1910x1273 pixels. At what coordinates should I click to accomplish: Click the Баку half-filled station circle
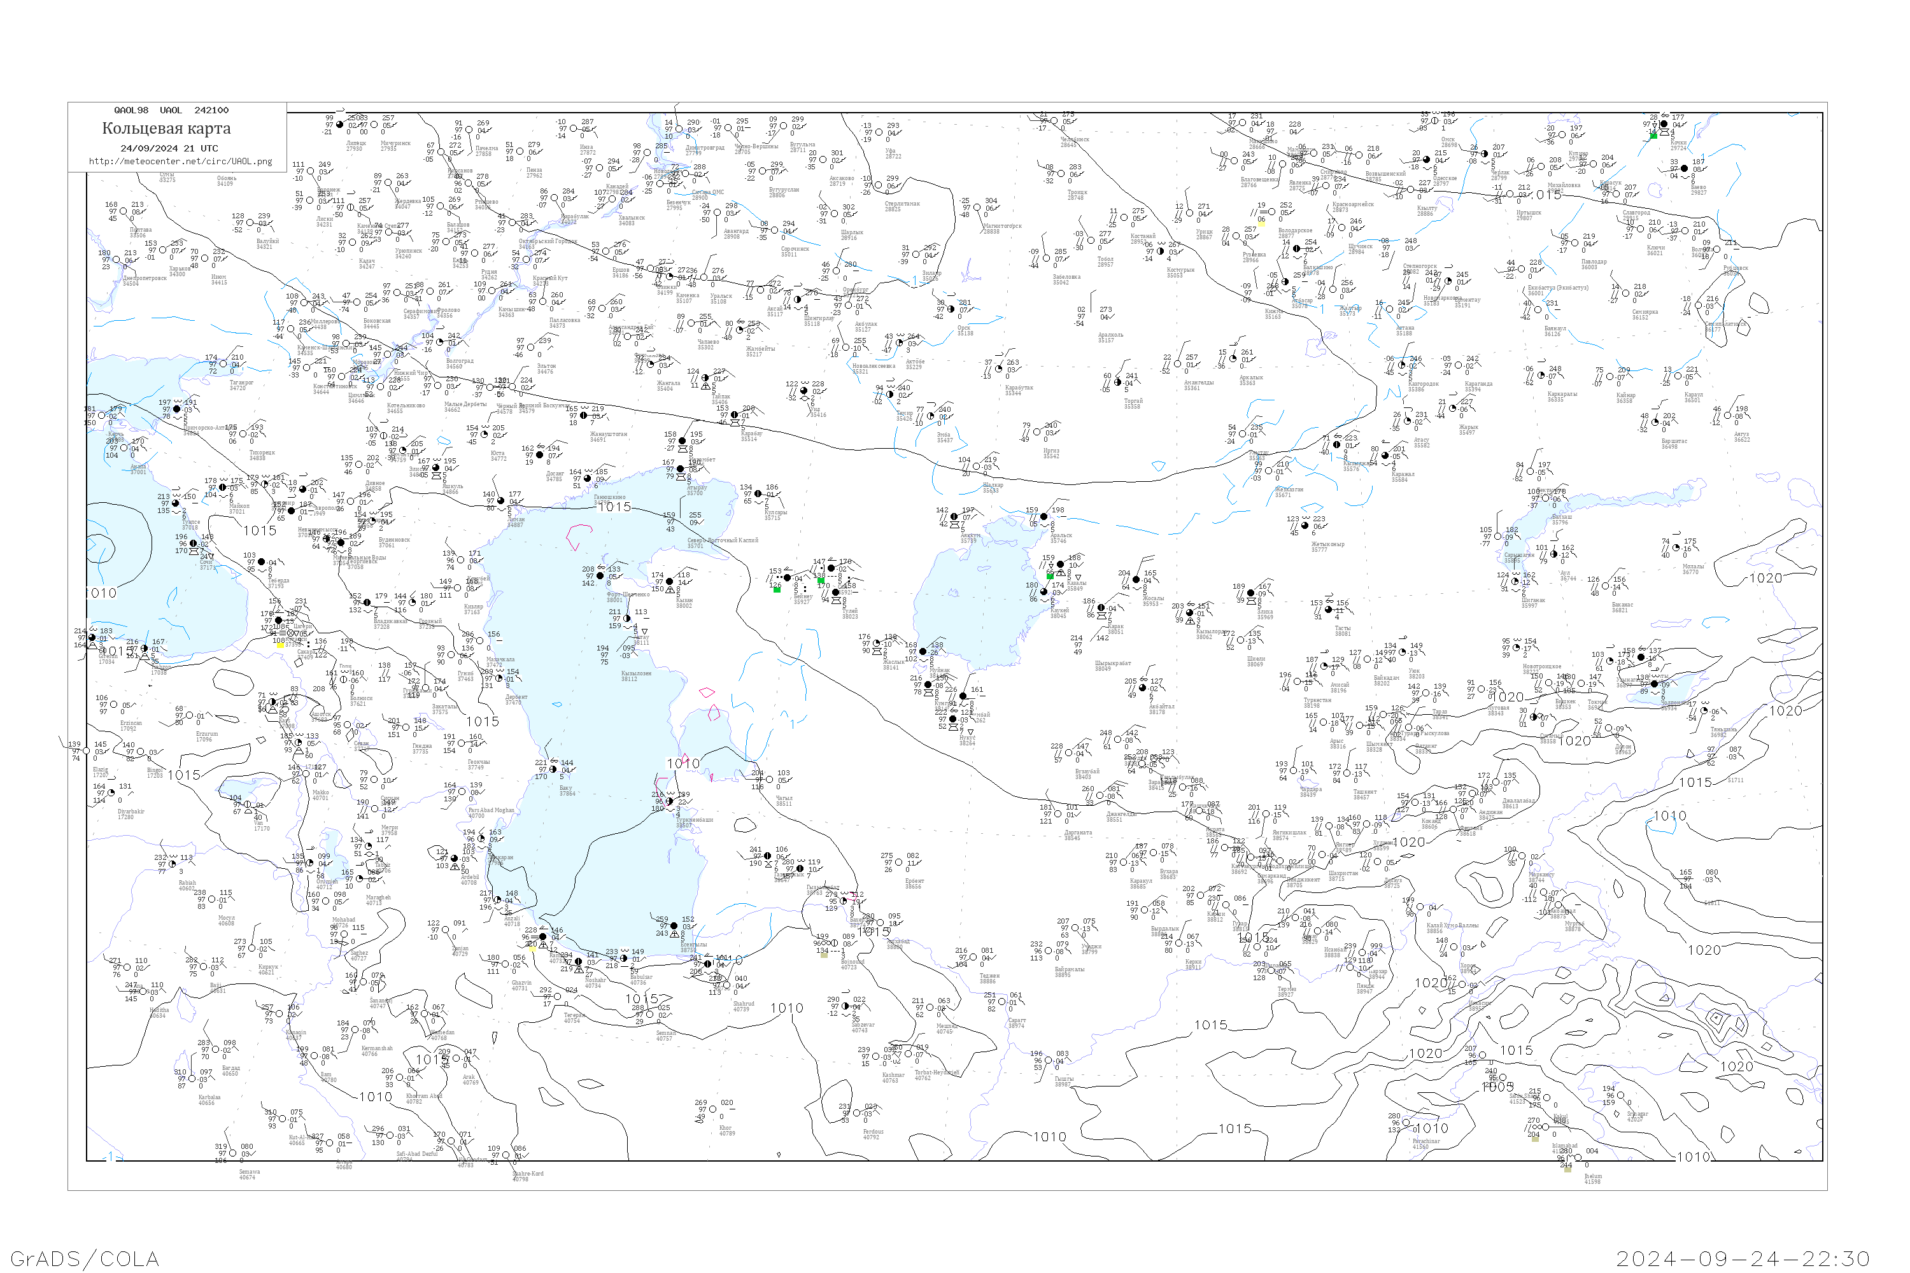553,770
